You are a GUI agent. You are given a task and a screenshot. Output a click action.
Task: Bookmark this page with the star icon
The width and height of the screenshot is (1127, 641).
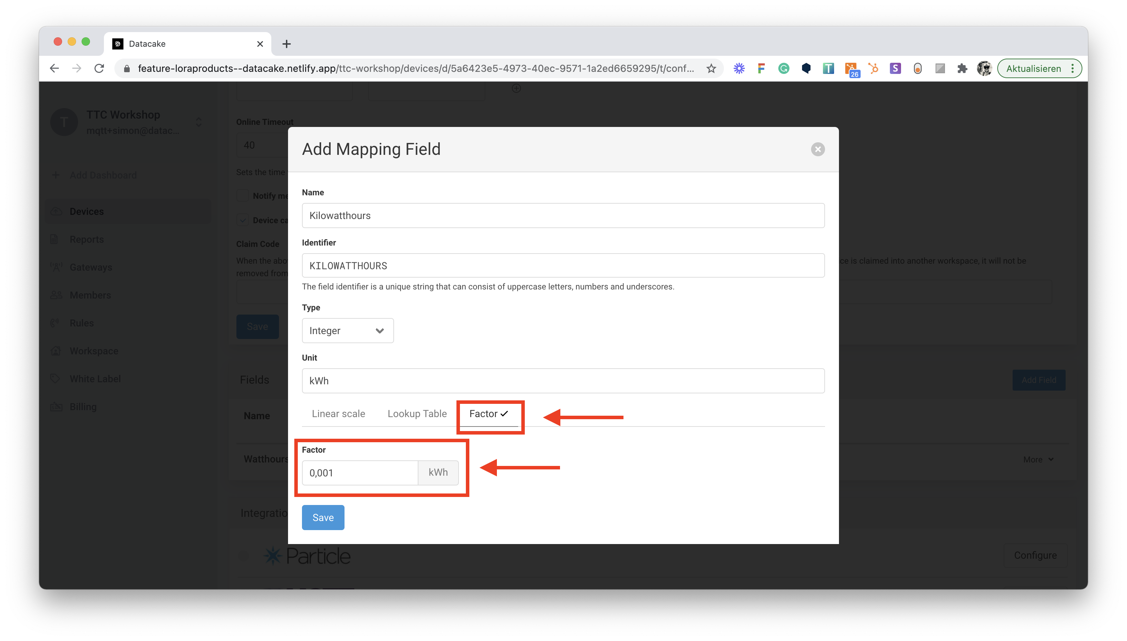pos(711,69)
